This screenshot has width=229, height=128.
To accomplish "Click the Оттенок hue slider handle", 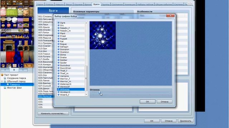I will coord(99,92).
